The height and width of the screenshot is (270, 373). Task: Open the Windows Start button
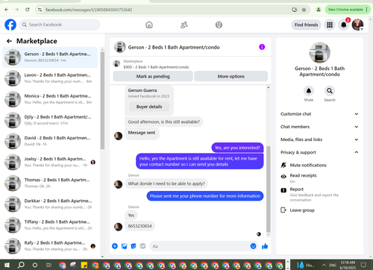7,265
